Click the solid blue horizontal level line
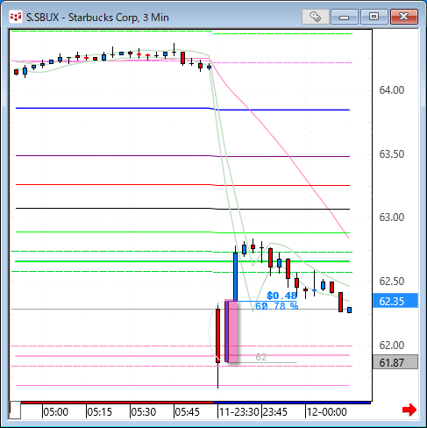Image resolution: width=427 pixels, height=428 pixels. 182,109
